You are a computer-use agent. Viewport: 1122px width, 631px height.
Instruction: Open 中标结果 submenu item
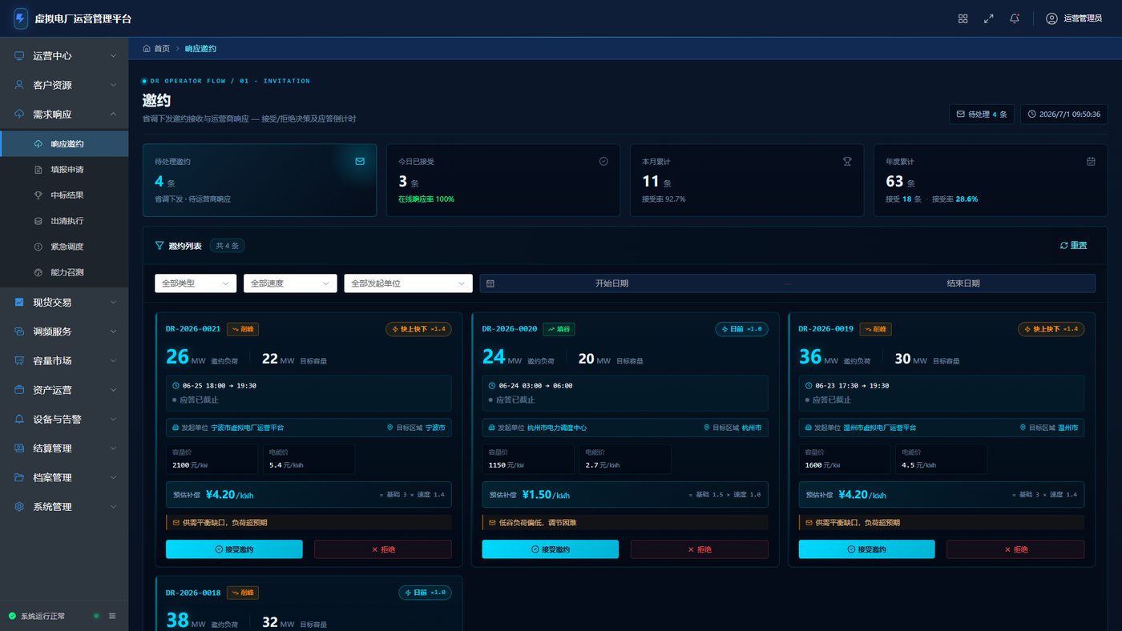tap(64, 195)
